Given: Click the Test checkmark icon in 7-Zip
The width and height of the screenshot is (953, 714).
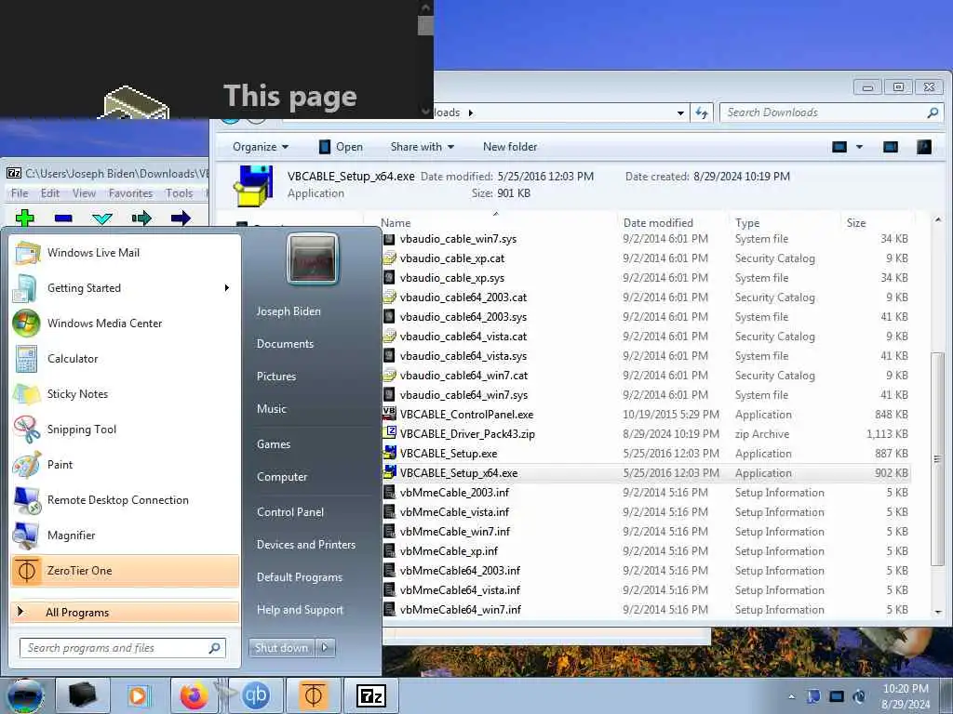Looking at the screenshot, I should click(102, 218).
